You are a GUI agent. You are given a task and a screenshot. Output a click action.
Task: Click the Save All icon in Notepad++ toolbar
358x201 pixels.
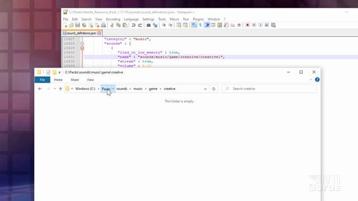(x=84, y=25)
